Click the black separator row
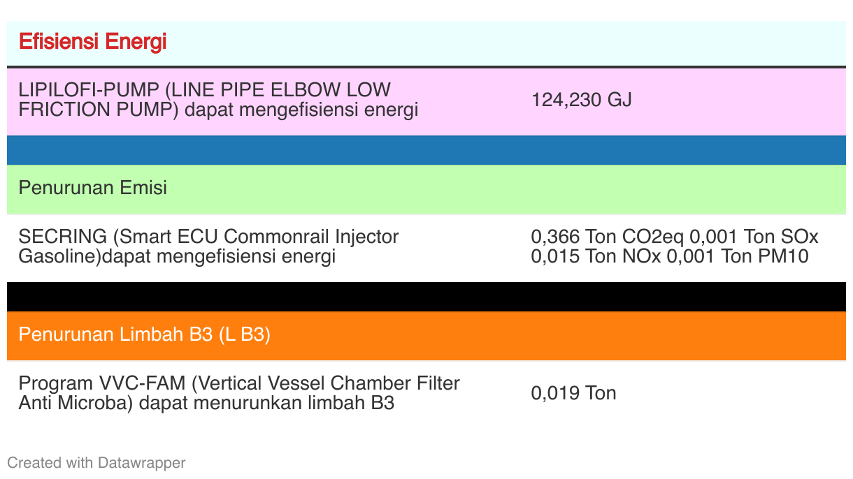This screenshot has width=853, height=479. 426,297
